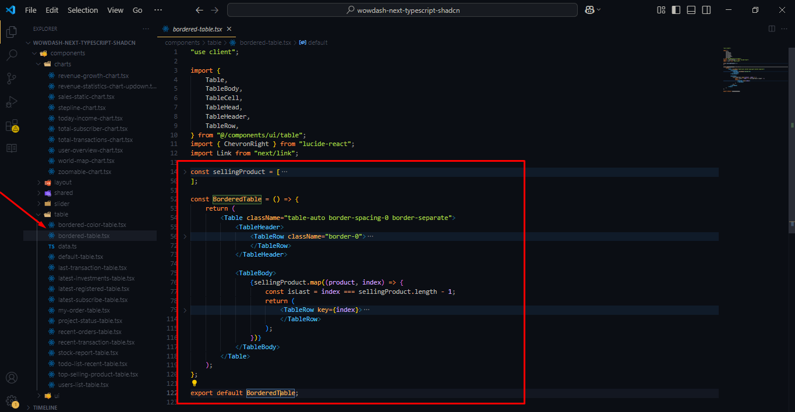Open the Search view
Image resolution: width=795 pixels, height=412 pixels.
(x=11, y=55)
